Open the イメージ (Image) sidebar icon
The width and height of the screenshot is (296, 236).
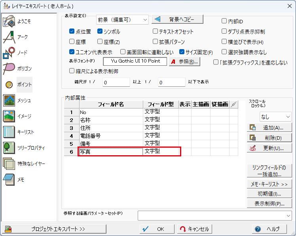[9, 116]
